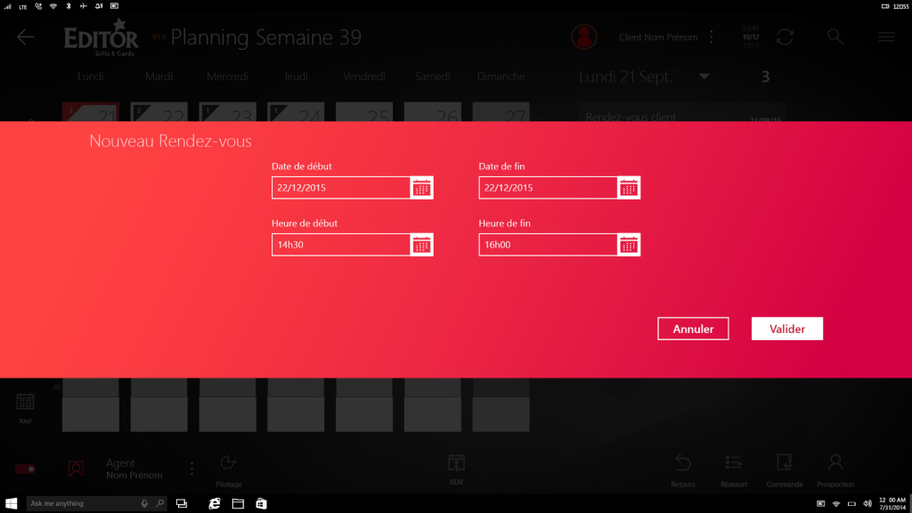Select the Mercredi day column header
This screenshot has height=513, width=912.
click(x=227, y=77)
